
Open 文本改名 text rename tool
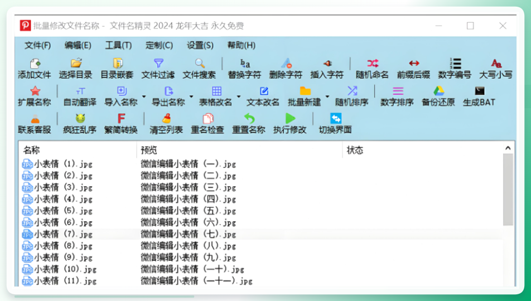263,96
